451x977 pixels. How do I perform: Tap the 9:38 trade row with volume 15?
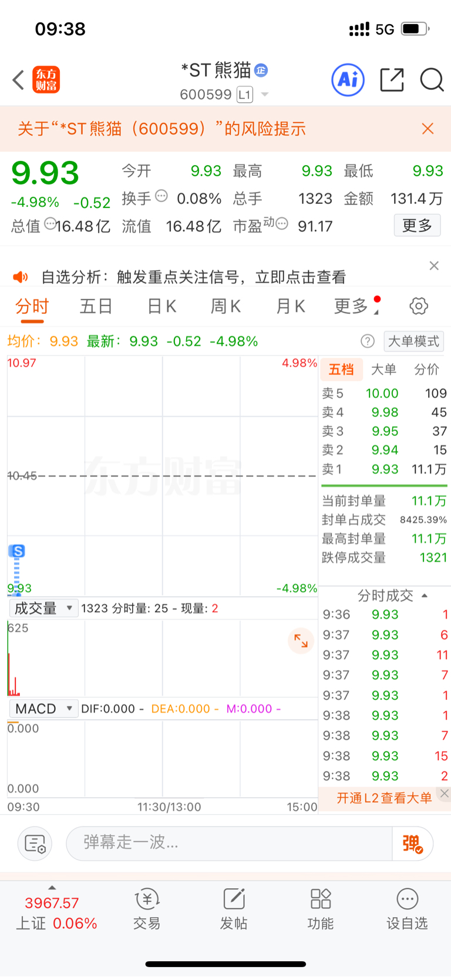385,756
